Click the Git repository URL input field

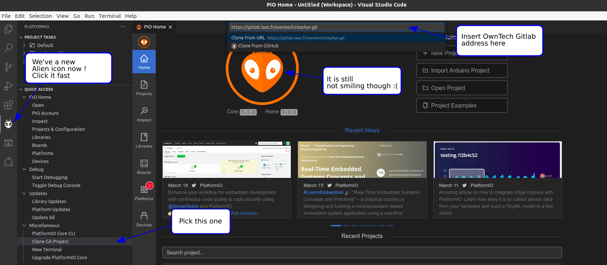[336, 27]
